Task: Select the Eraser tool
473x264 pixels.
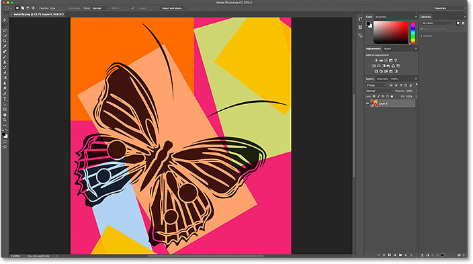Action: 5,73
